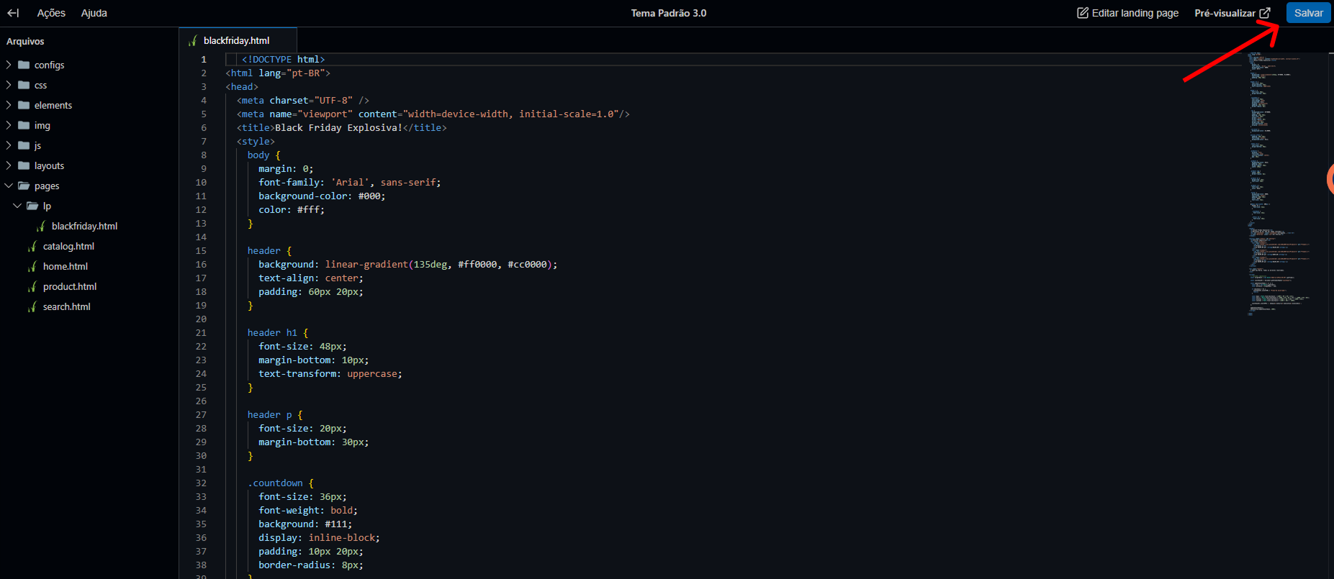Click the Salvar button
Viewport: 1334px width, 579px height.
pyautogui.click(x=1308, y=13)
